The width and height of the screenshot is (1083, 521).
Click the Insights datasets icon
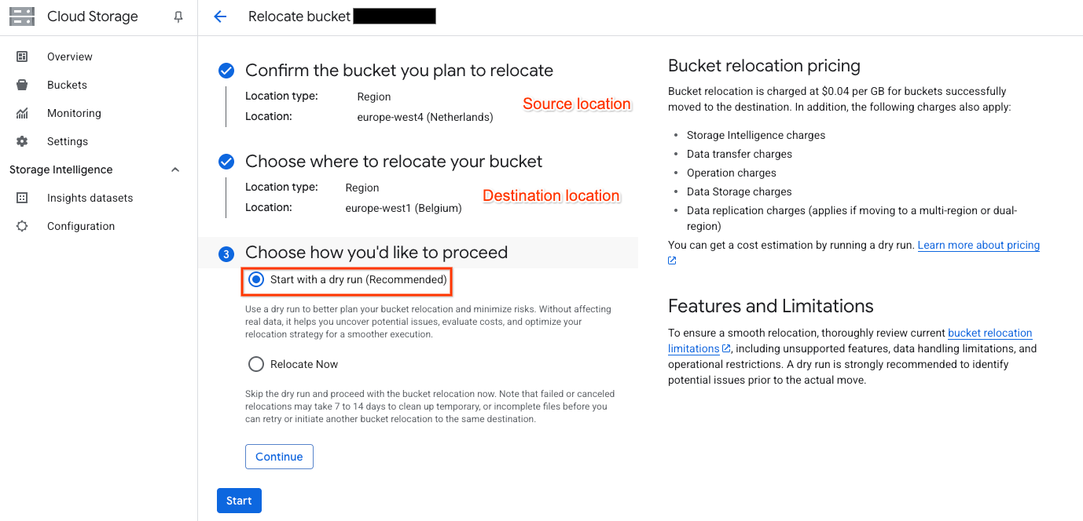[x=22, y=198]
